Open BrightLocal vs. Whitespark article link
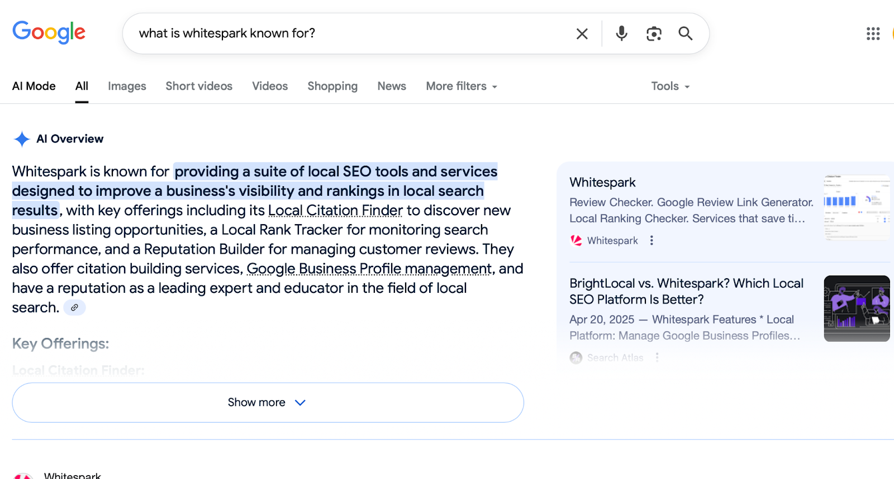Screen dimensions: 894x479 (686, 291)
